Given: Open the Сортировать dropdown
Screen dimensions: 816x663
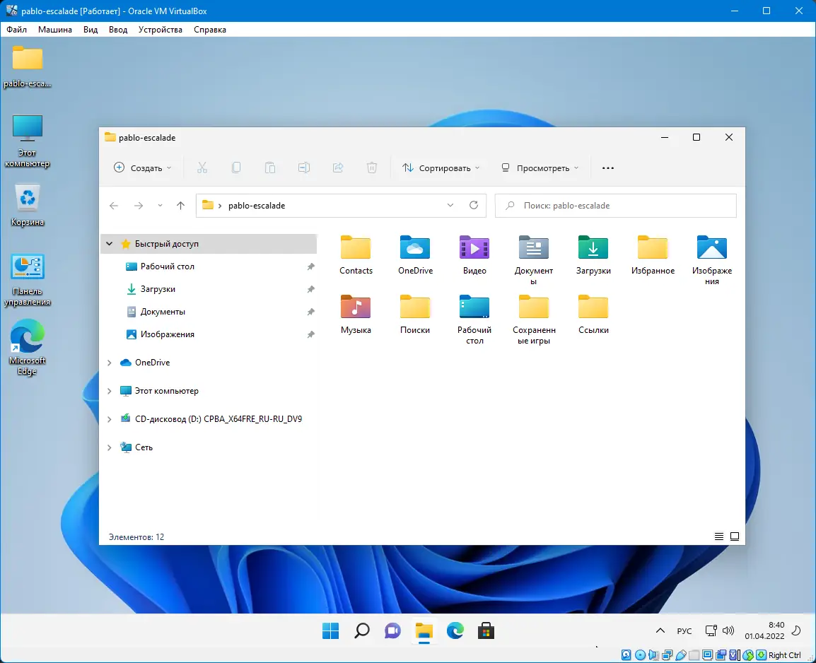Looking at the screenshot, I should point(440,168).
